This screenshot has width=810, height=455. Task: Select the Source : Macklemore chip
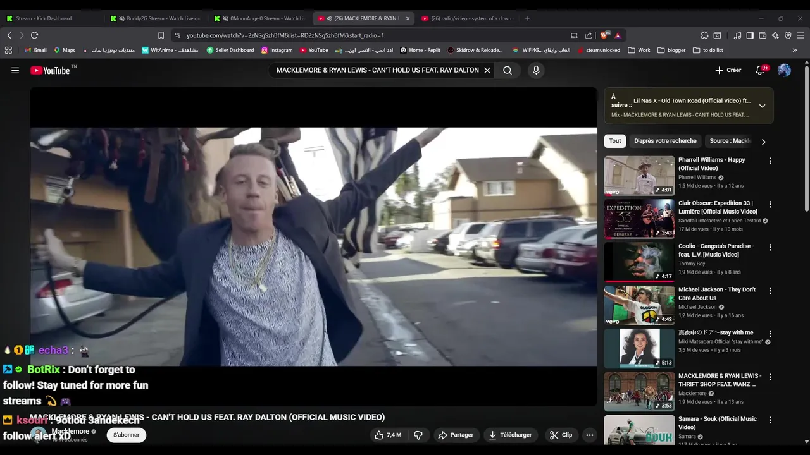[x=729, y=141]
